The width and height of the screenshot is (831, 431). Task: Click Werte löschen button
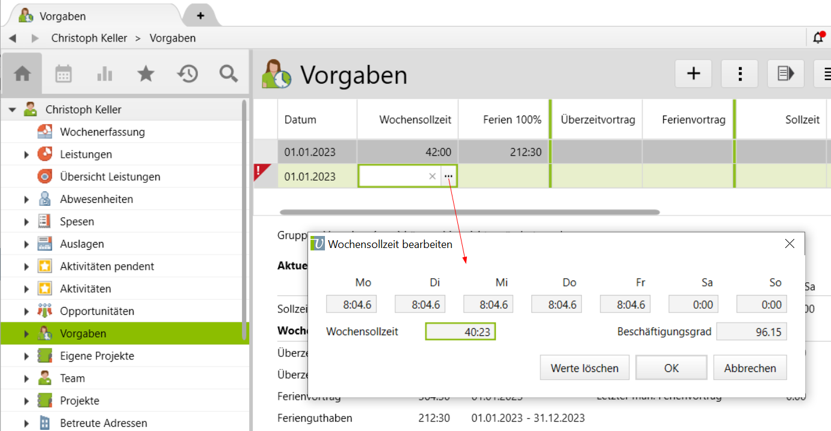click(x=584, y=368)
